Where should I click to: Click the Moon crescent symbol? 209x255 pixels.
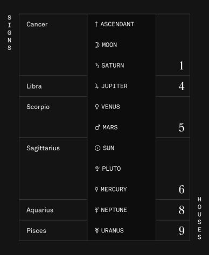(x=97, y=45)
